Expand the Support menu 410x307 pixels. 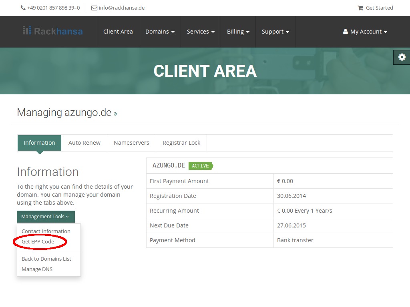click(x=275, y=32)
